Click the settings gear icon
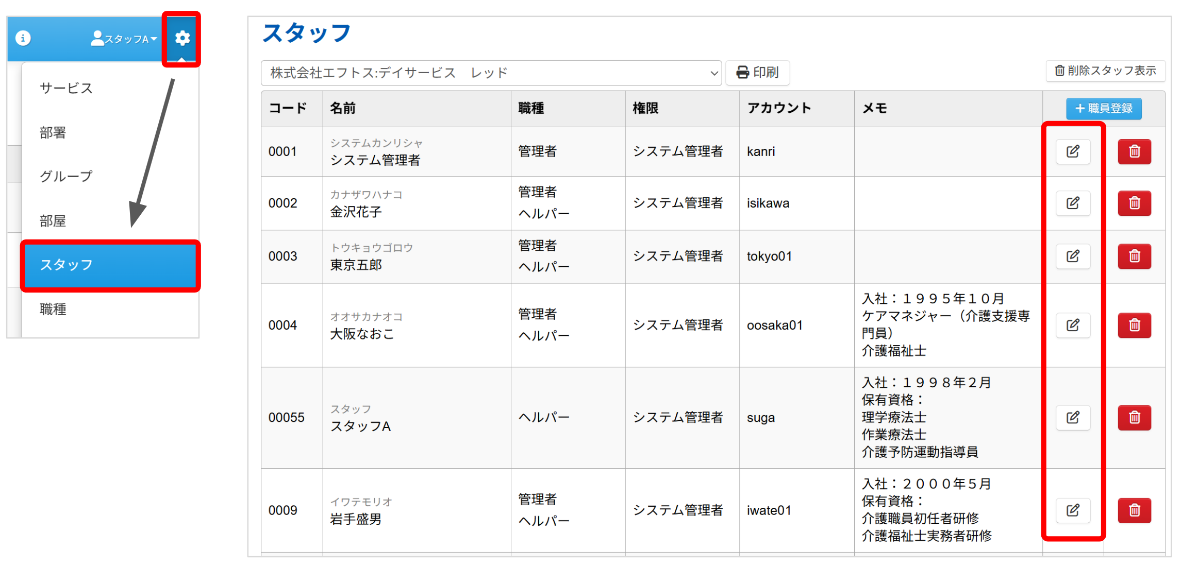The image size is (1181, 566). point(182,38)
